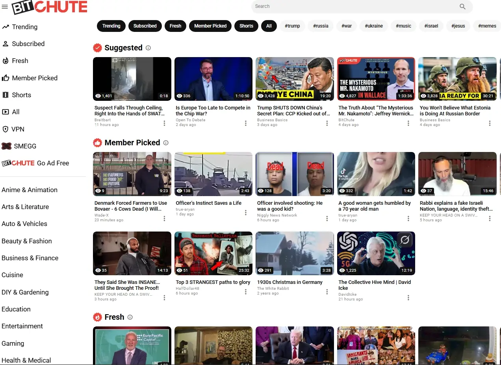
Task: Select the #music hashtag chip
Action: tap(403, 26)
